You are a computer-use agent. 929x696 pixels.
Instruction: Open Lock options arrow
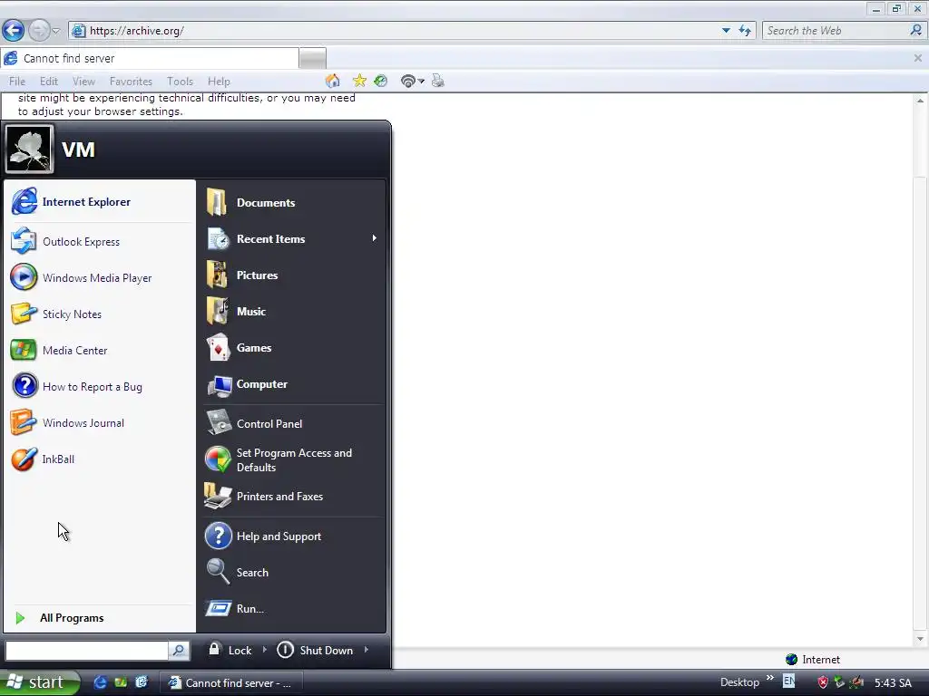coord(264,650)
